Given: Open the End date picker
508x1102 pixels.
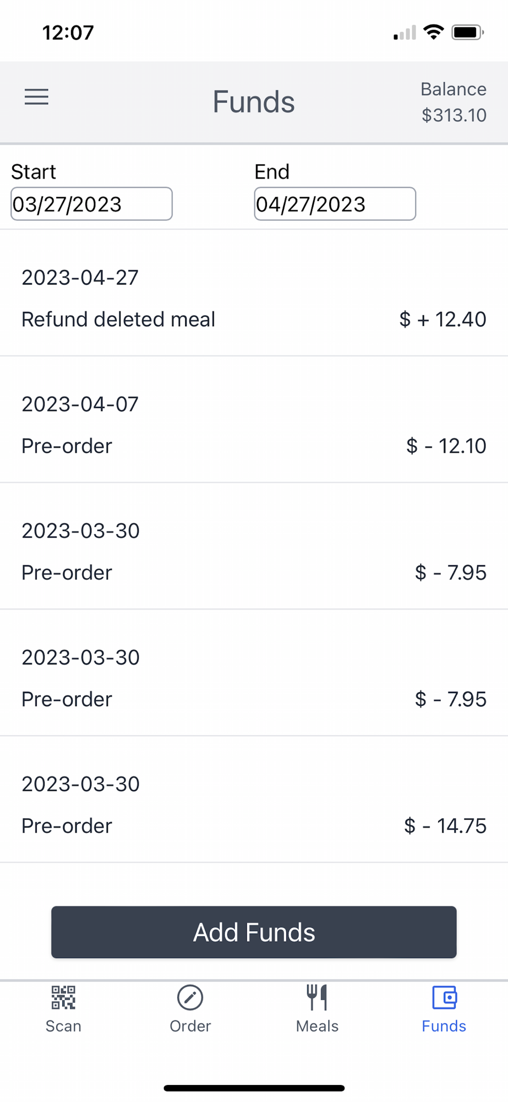Looking at the screenshot, I should click(x=335, y=204).
